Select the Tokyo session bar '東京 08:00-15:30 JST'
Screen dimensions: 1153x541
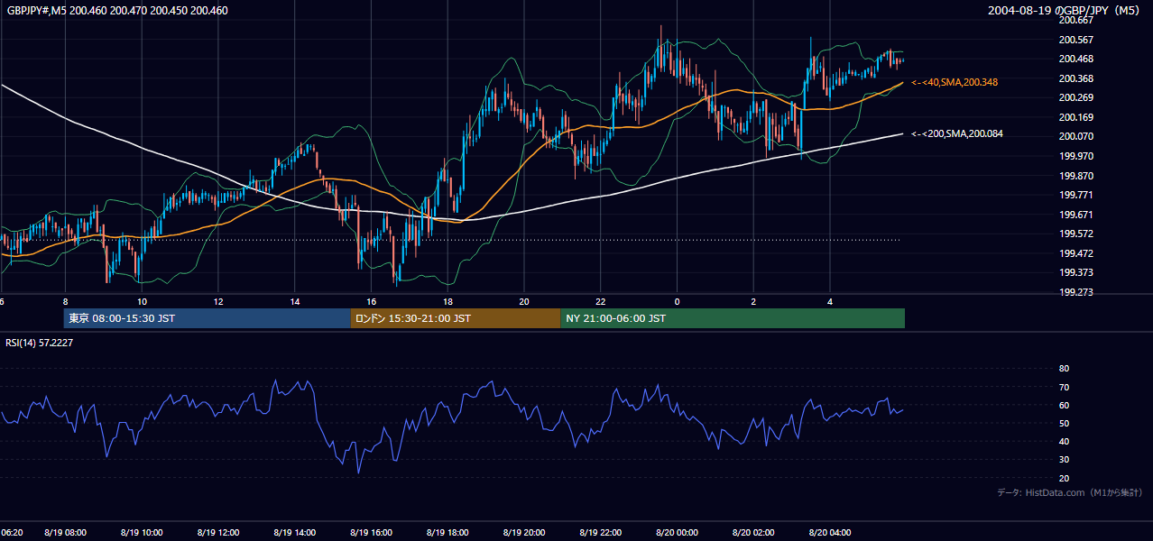pos(207,318)
